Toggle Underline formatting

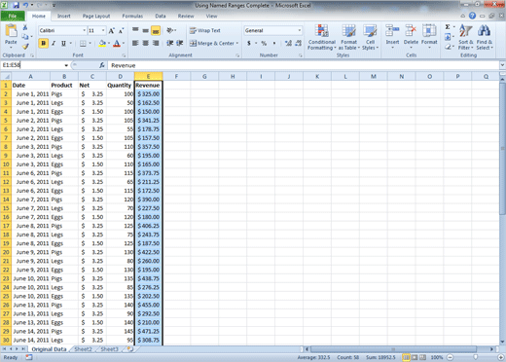63,43
